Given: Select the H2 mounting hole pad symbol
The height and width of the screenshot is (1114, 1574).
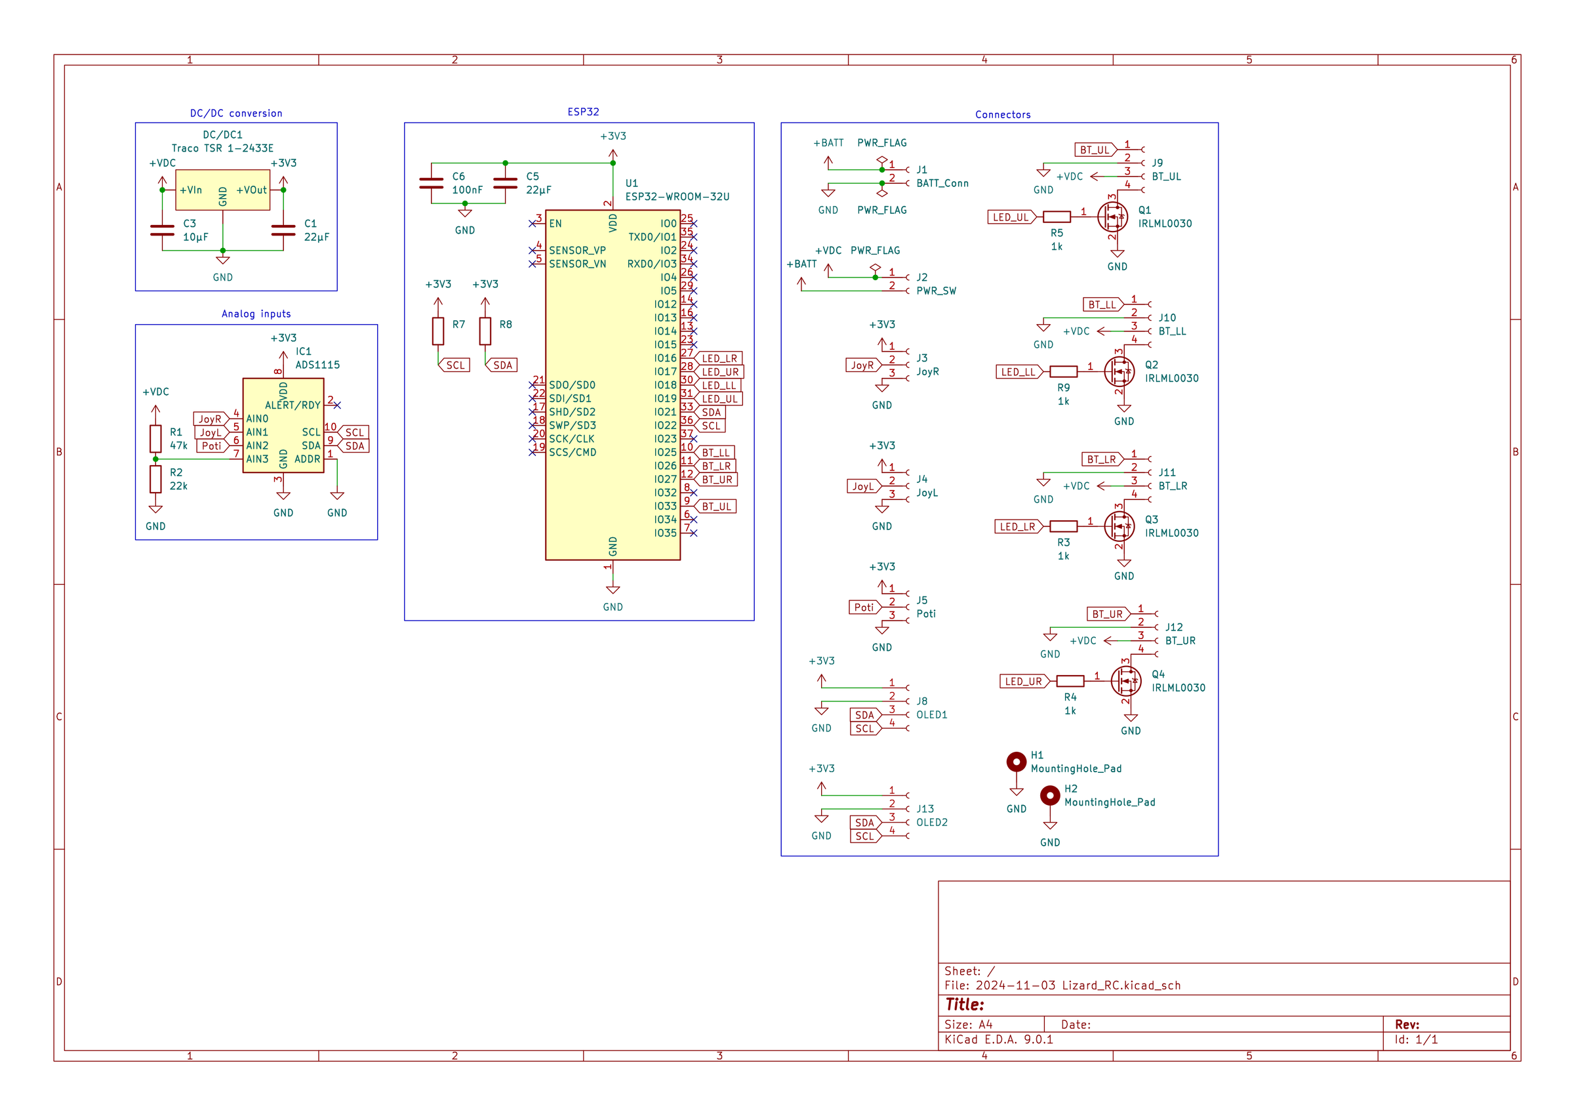Looking at the screenshot, I should [x=1049, y=795].
